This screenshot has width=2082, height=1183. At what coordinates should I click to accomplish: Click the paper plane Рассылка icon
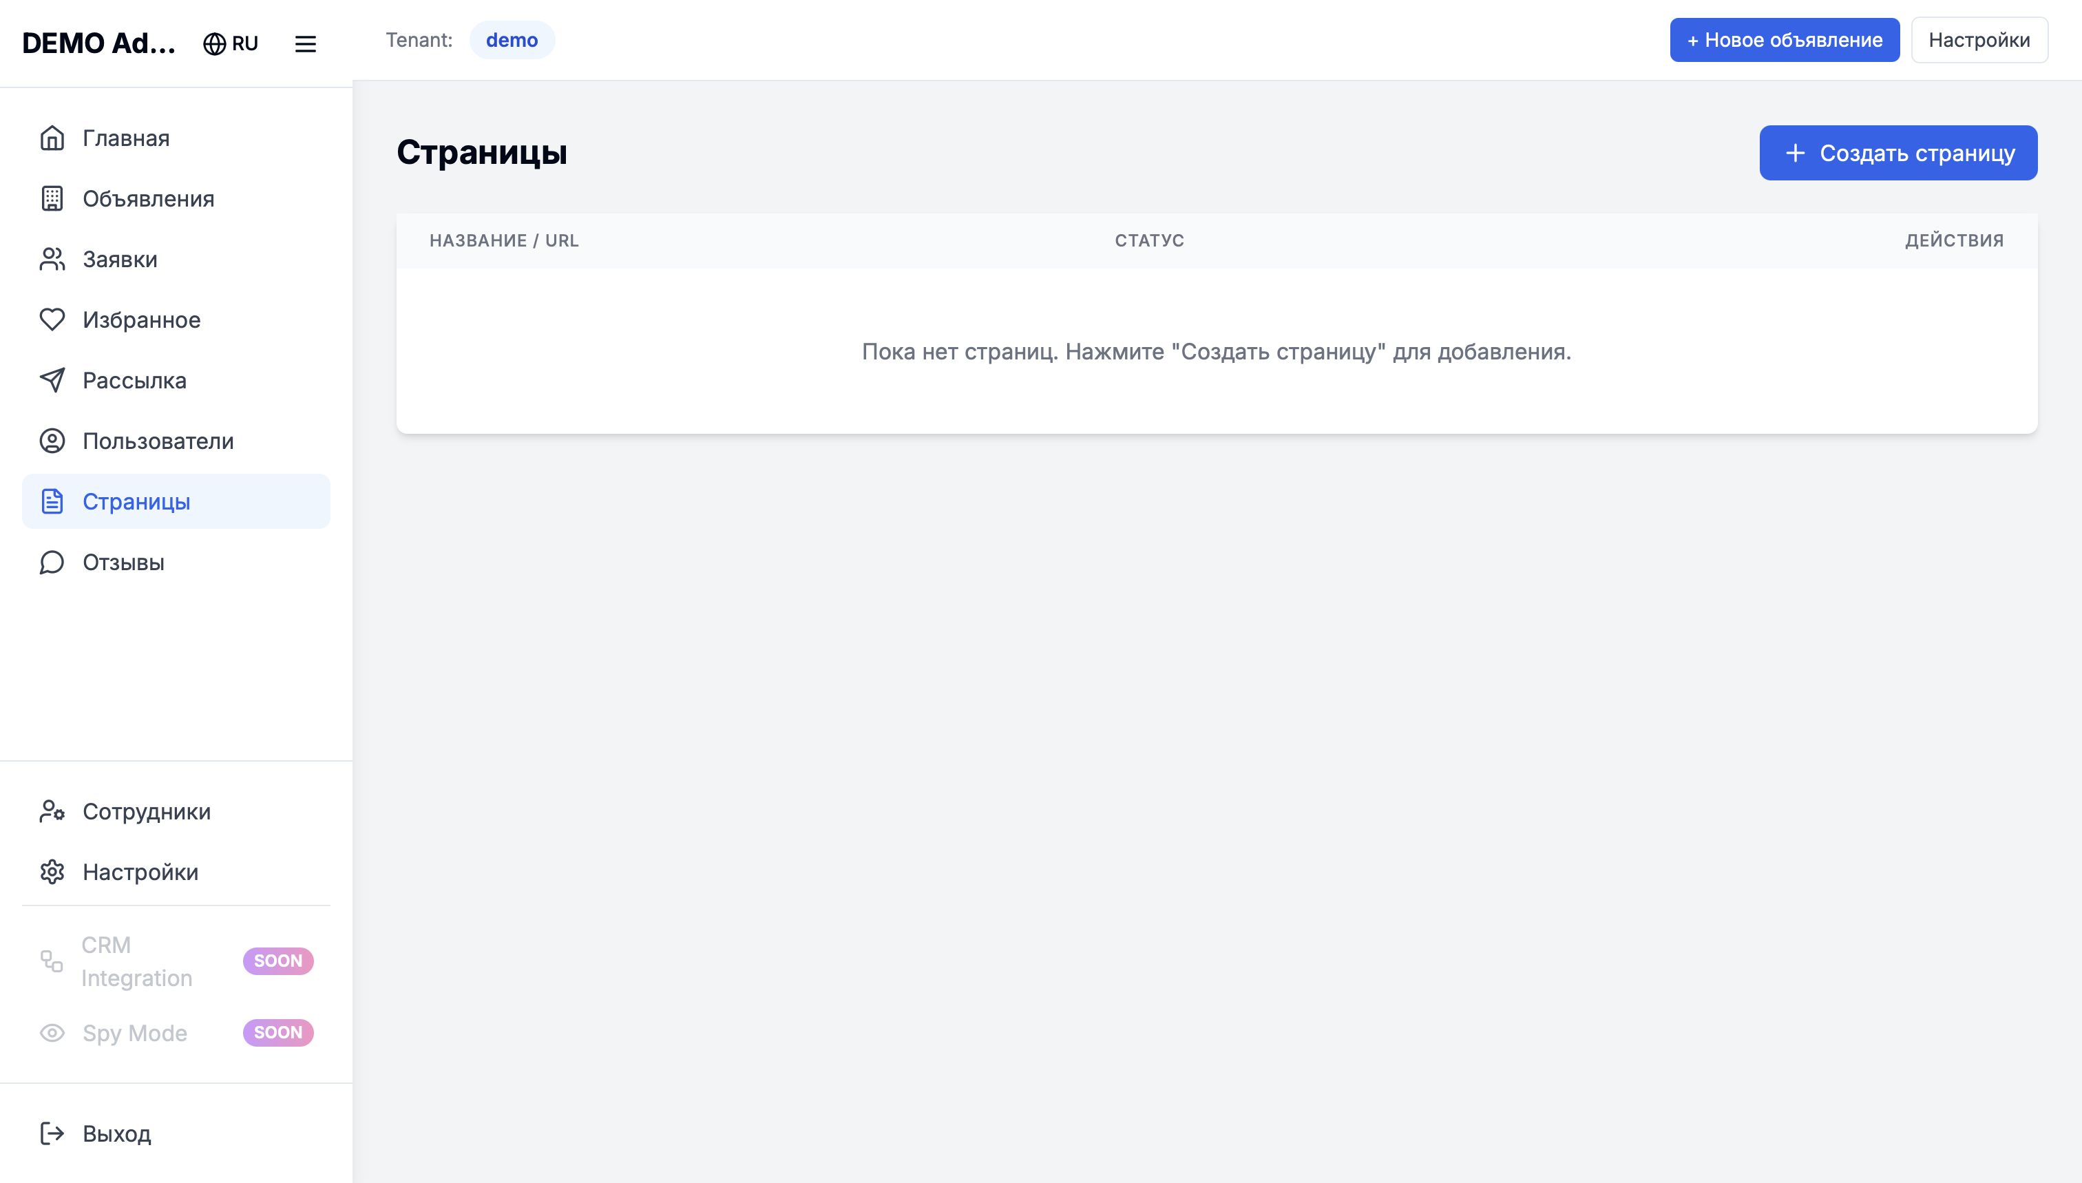[x=52, y=380]
